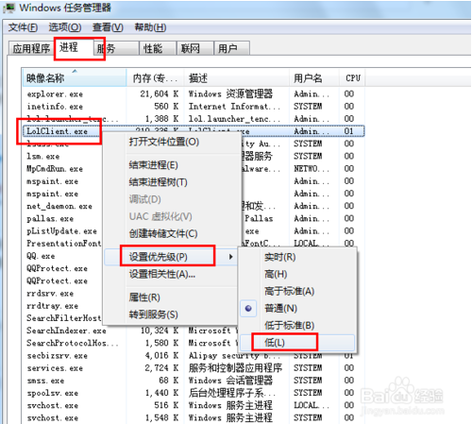The width and height of the screenshot is (472, 424).
Task: Open the 帮助(H) menu
Action: pos(150,27)
